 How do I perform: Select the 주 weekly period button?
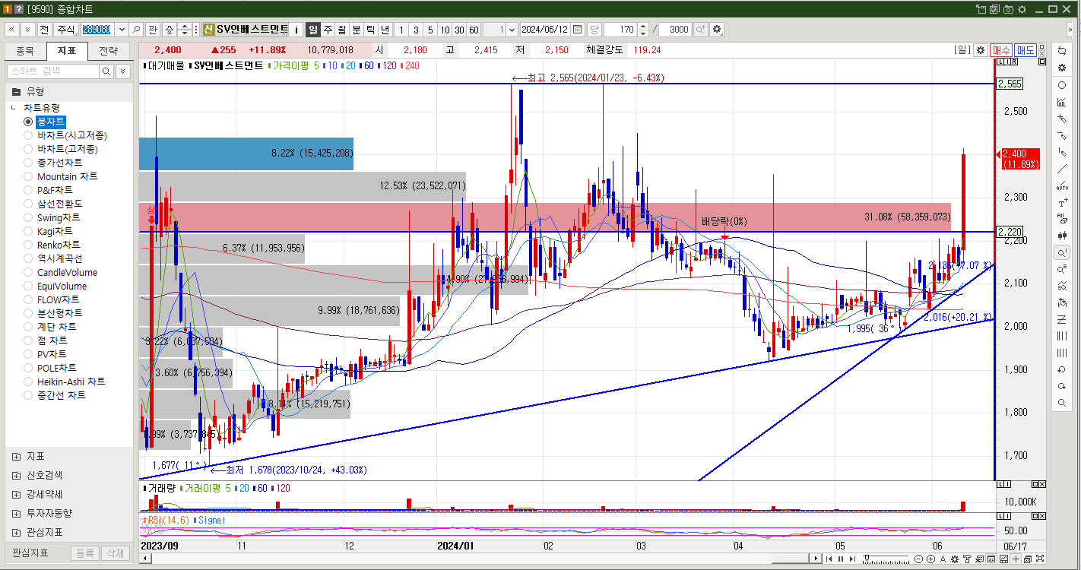328,30
